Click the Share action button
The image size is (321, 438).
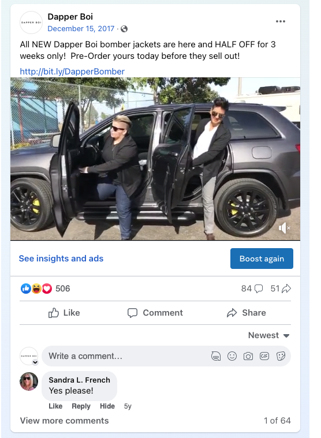point(246,313)
